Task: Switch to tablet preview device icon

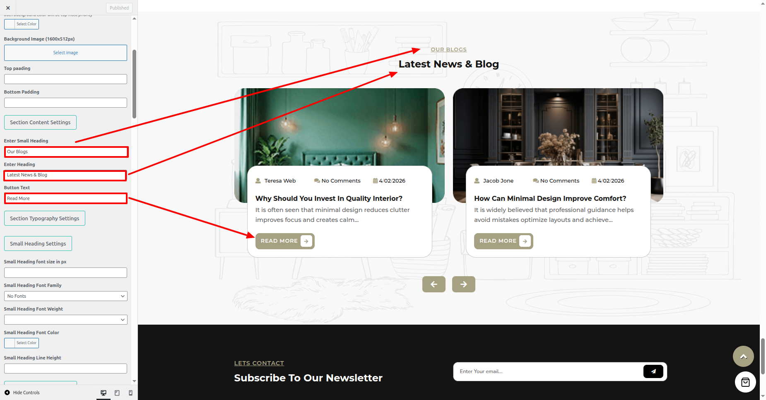Action: click(117, 393)
